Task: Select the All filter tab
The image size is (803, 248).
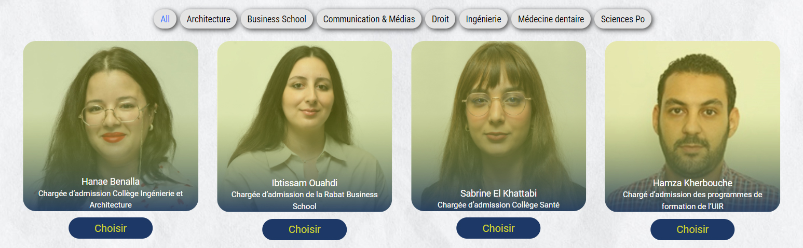Action: pyautogui.click(x=165, y=19)
